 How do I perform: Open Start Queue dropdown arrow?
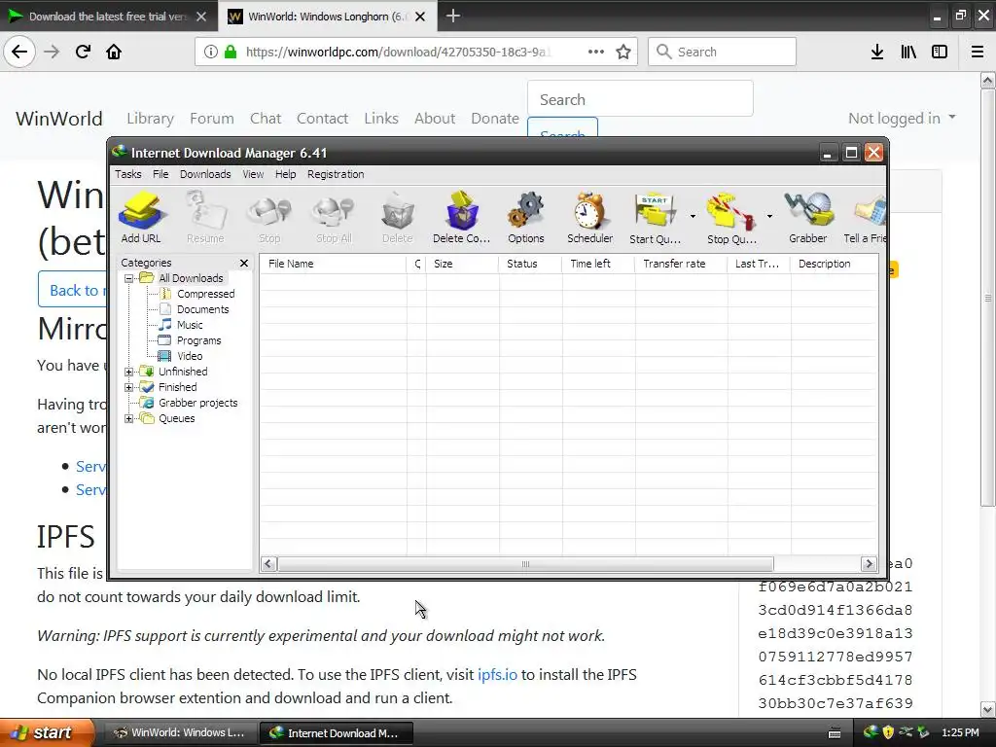[x=693, y=216]
